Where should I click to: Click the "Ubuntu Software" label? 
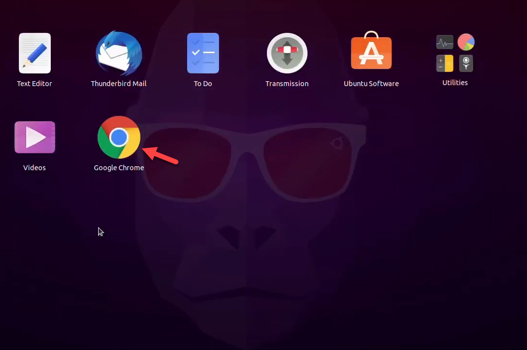coord(371,84)
